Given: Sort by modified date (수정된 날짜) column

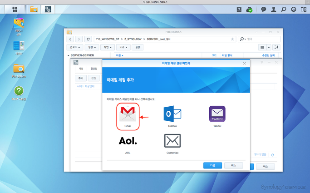Looking at the screenshot, I should [x=268, y=55].
